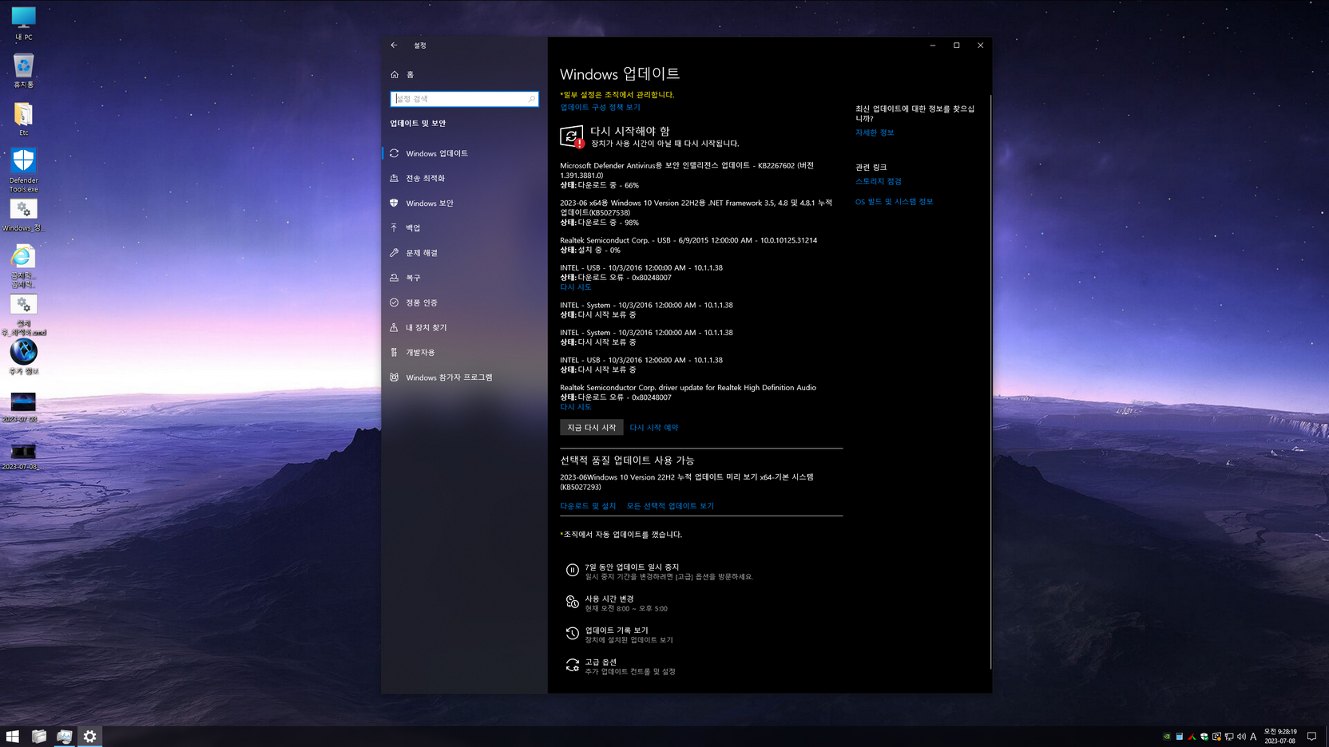Open 복구 in the sidebar

click(x=464, y=278)
